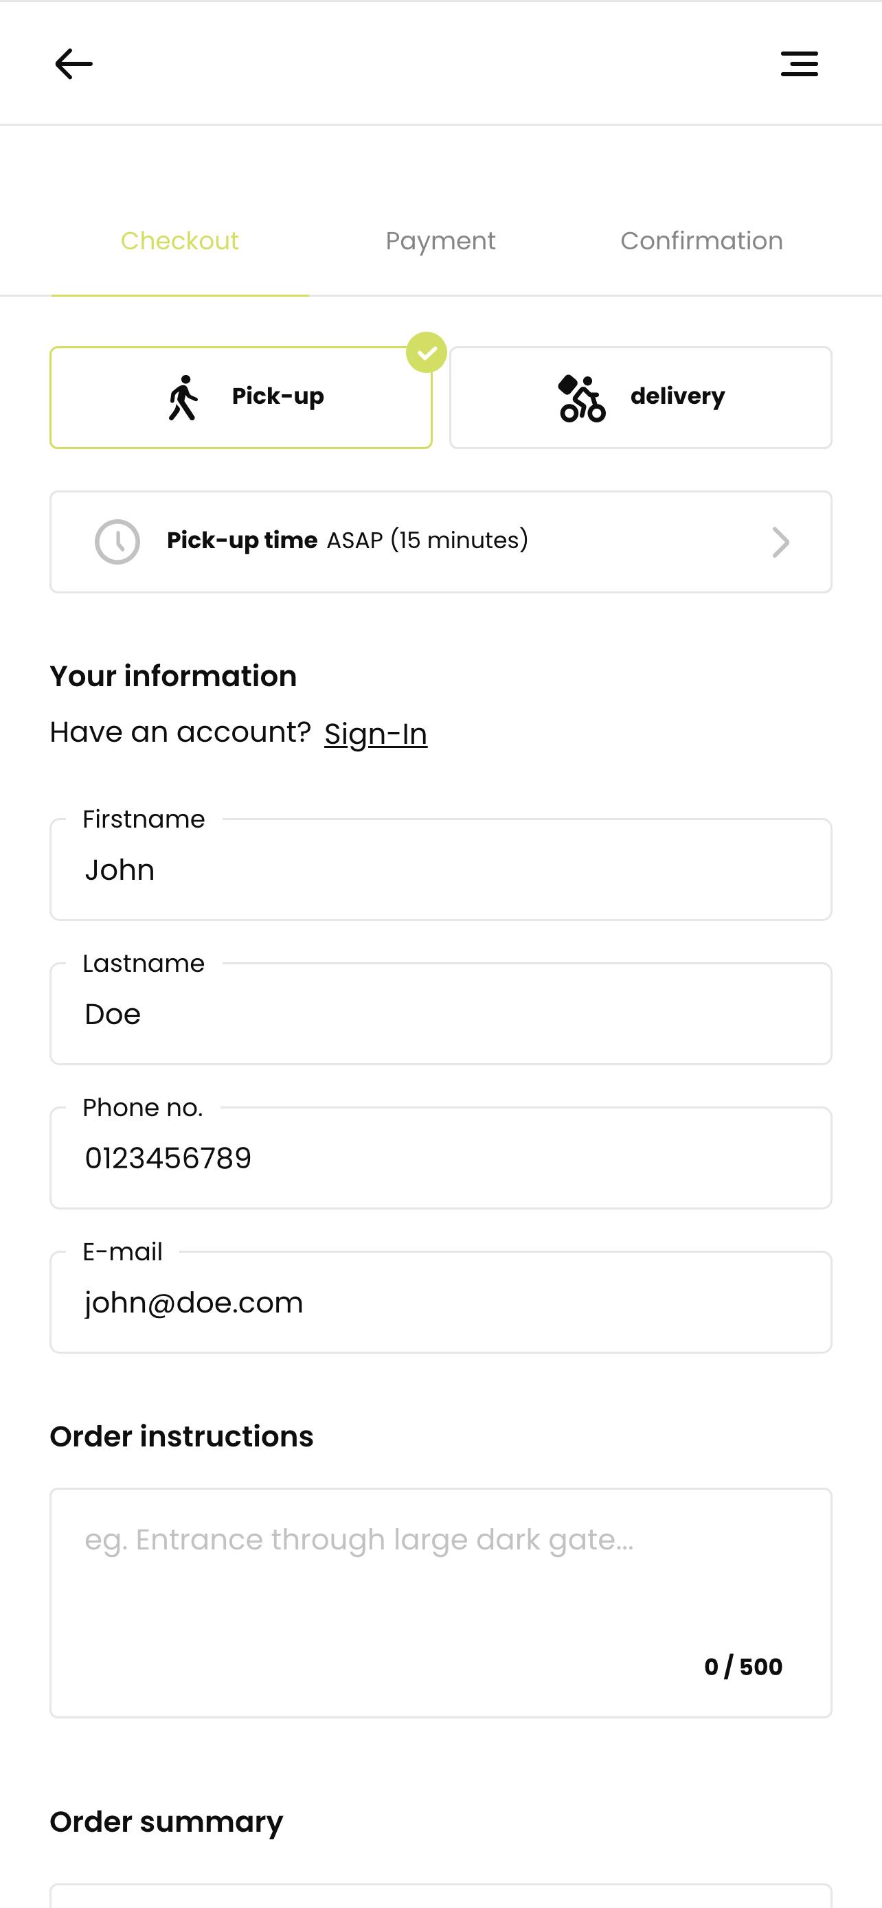882x1908 pixels.
Task: Click the Lastname field containing Doe
Action: pyautogui.click(x=440, y=1014)
